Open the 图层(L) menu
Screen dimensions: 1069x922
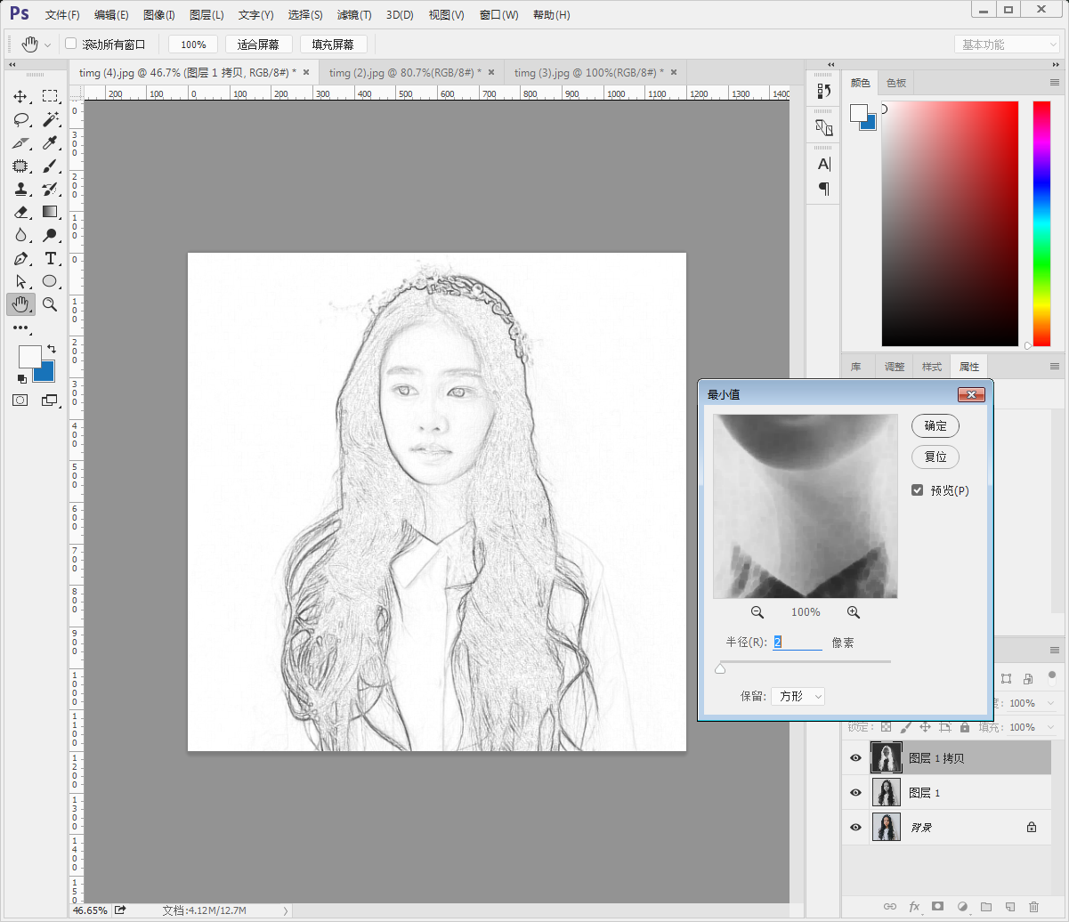tap(207, 15)
